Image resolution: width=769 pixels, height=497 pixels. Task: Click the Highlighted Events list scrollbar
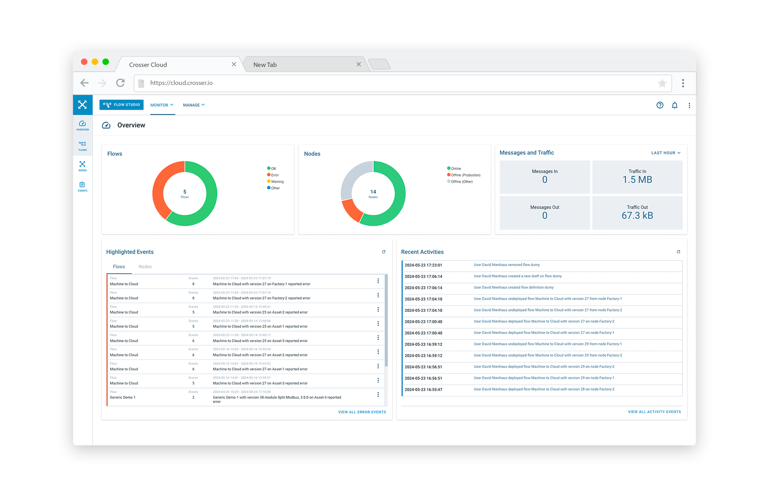point(386,320)
